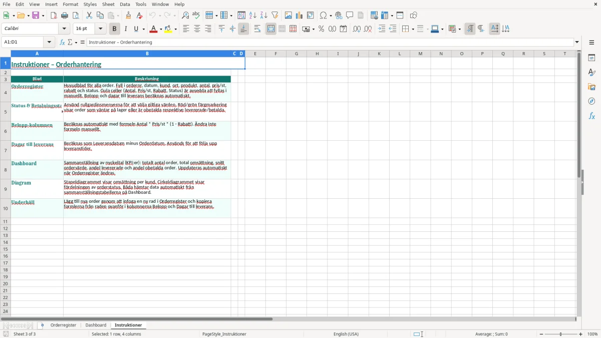Viewport: 601px width, 338px height.
Task: Click Sort Ascending icon
Action: point(253,16)
